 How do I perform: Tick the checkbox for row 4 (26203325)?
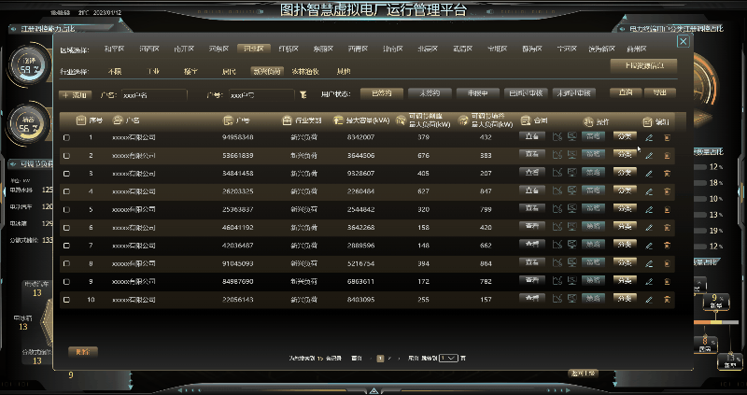(66, 191)
